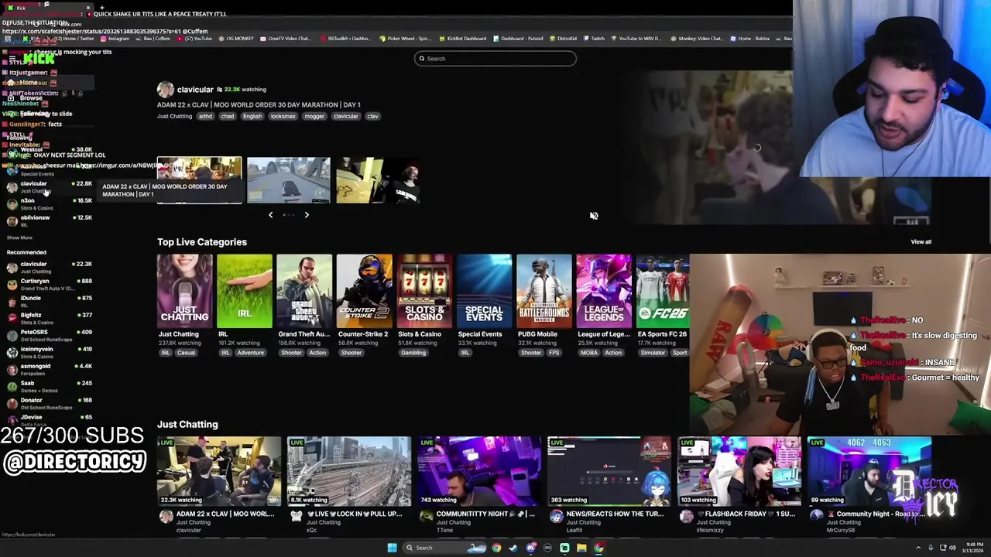Viewport: 991px width, 557px height.
Task: Open Bigfoltz in Recommended list
Action: 49,318
